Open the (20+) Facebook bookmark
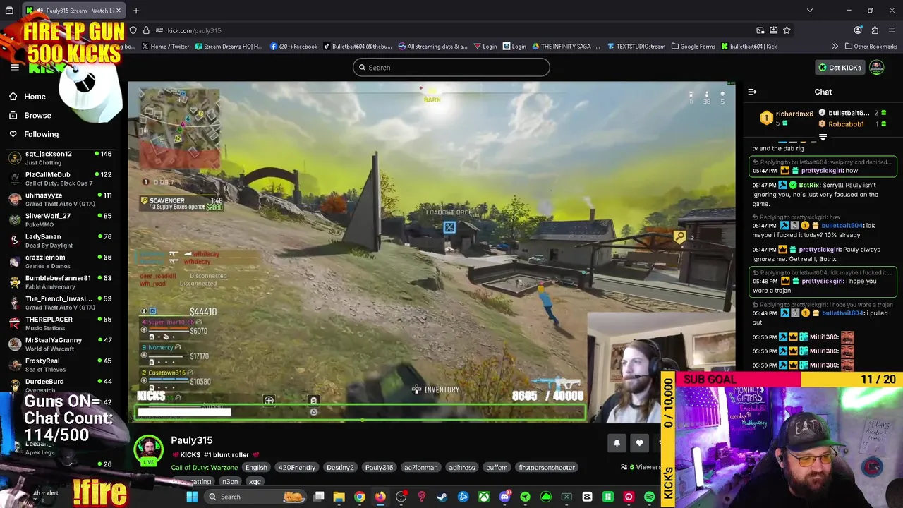 (x=293, y=47)
